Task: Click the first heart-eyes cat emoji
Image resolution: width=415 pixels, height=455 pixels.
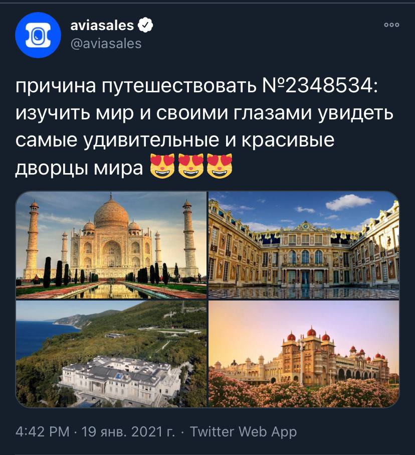Action: [x=162, y=166]
